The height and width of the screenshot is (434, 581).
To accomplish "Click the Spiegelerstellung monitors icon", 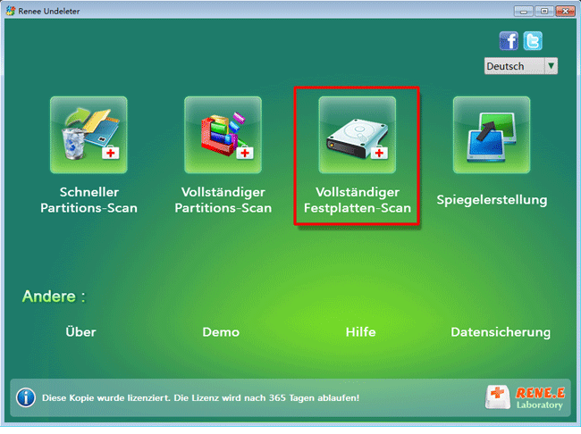I will click(x=491, y=135).
